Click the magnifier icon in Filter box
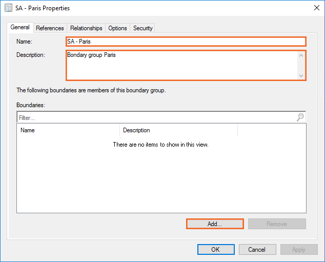 pyautogui.click(x=300, y=117)
